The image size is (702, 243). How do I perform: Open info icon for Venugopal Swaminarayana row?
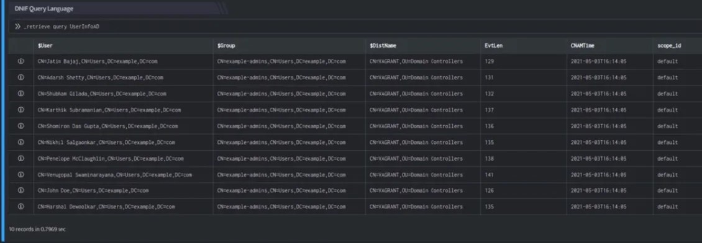click(21, 175)
